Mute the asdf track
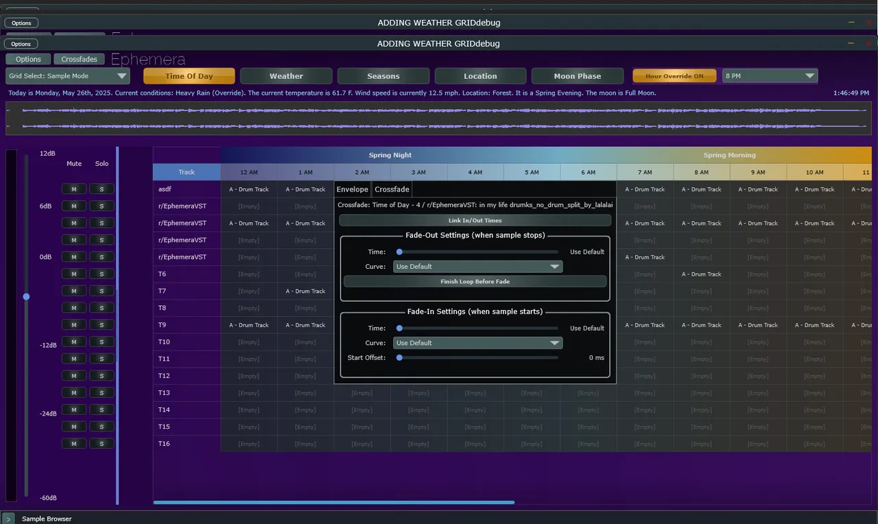 point(74,189)
